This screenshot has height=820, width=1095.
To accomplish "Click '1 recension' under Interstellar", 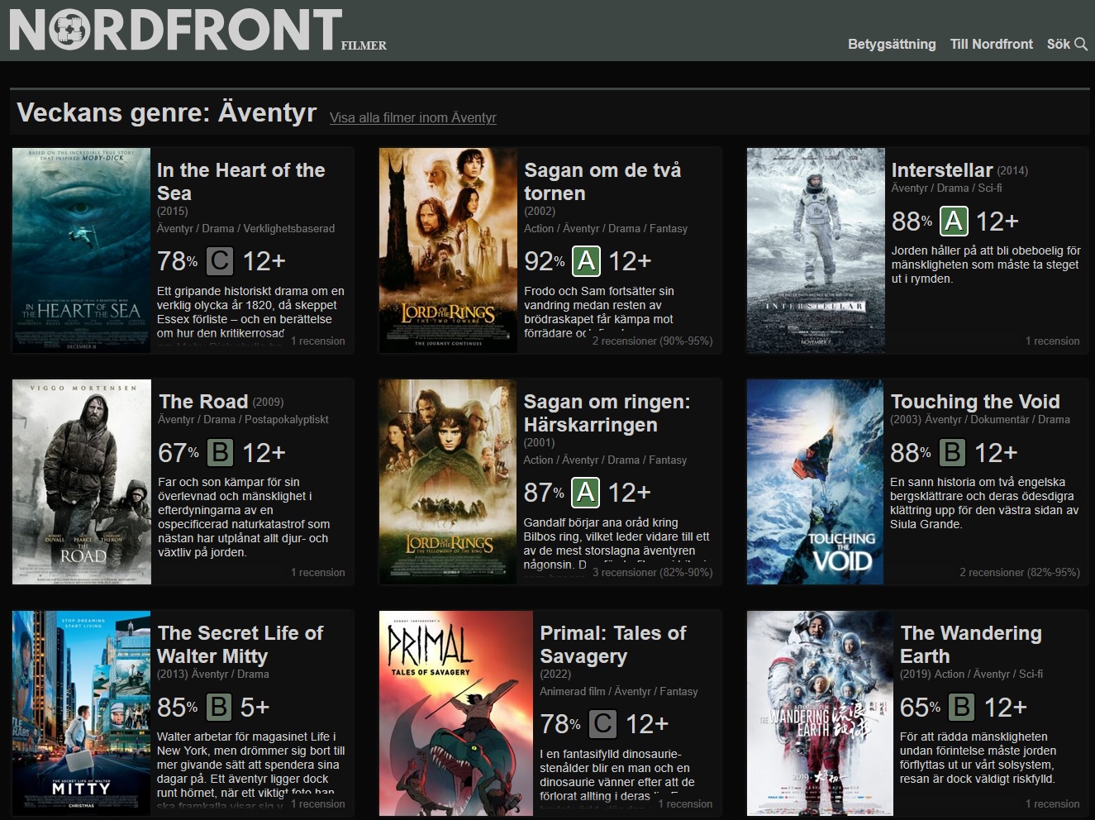I will pyautogui.click(x=1053, y=341).
